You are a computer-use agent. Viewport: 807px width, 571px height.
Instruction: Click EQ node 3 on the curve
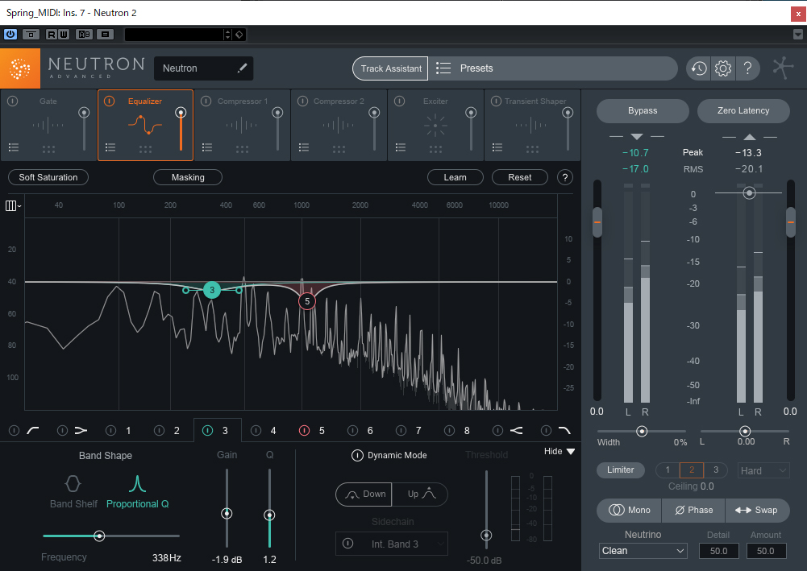pos(211,290)
